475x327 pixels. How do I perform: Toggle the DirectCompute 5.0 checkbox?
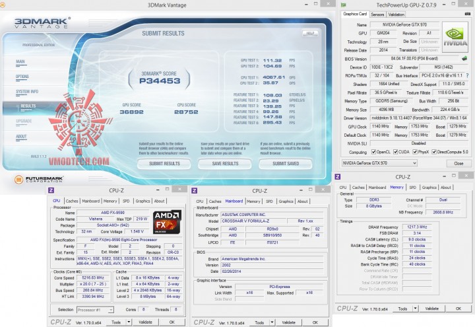[x=434, y=152]
